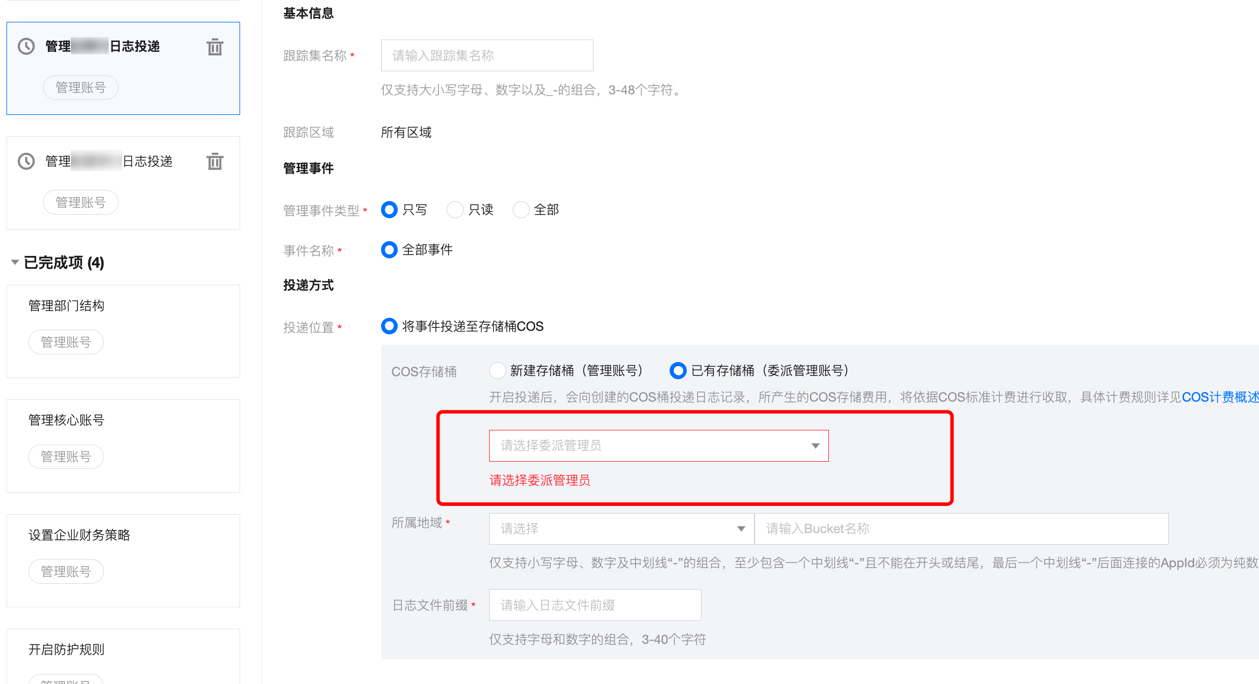
Task: Click clock icon on second pending task
Action: (27, 161)
